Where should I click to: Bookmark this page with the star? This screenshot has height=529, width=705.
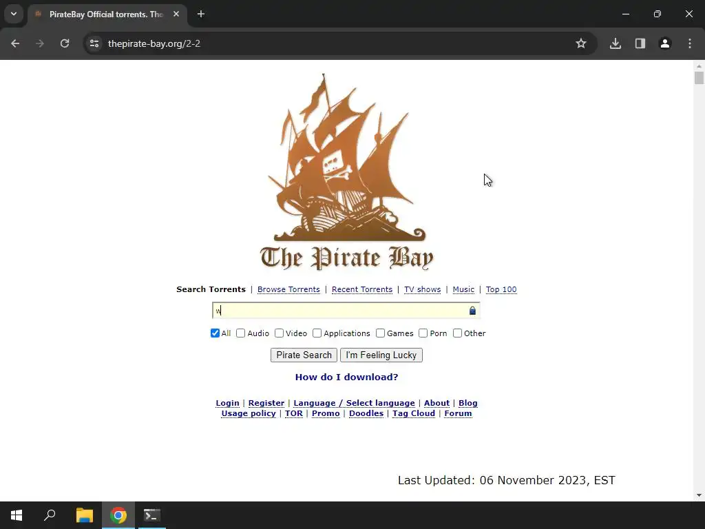pyautogui.click(x=581, y=43)
